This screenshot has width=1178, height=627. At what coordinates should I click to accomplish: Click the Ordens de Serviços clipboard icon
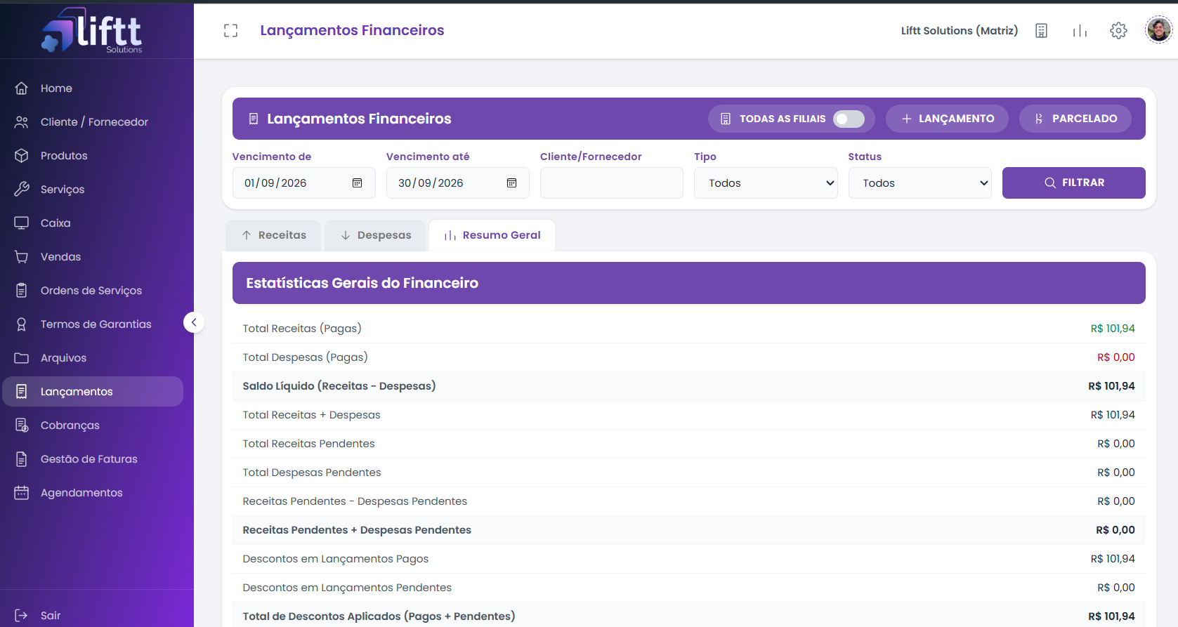pyautogui.click(x=22, y=291)
